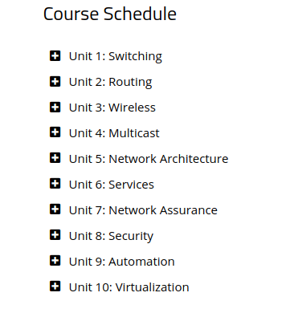Click the Unit 6: Services label
The image size is (290, 313).
pos(112,185)
